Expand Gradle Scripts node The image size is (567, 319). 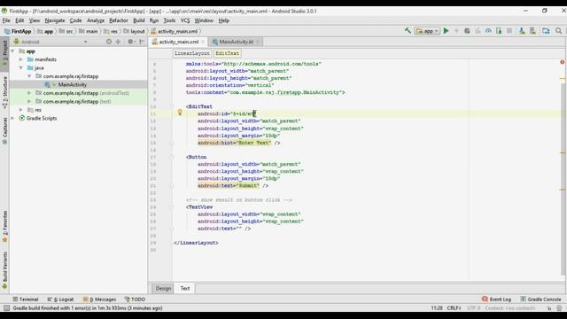pyautogui.click(x=13, y=118)
